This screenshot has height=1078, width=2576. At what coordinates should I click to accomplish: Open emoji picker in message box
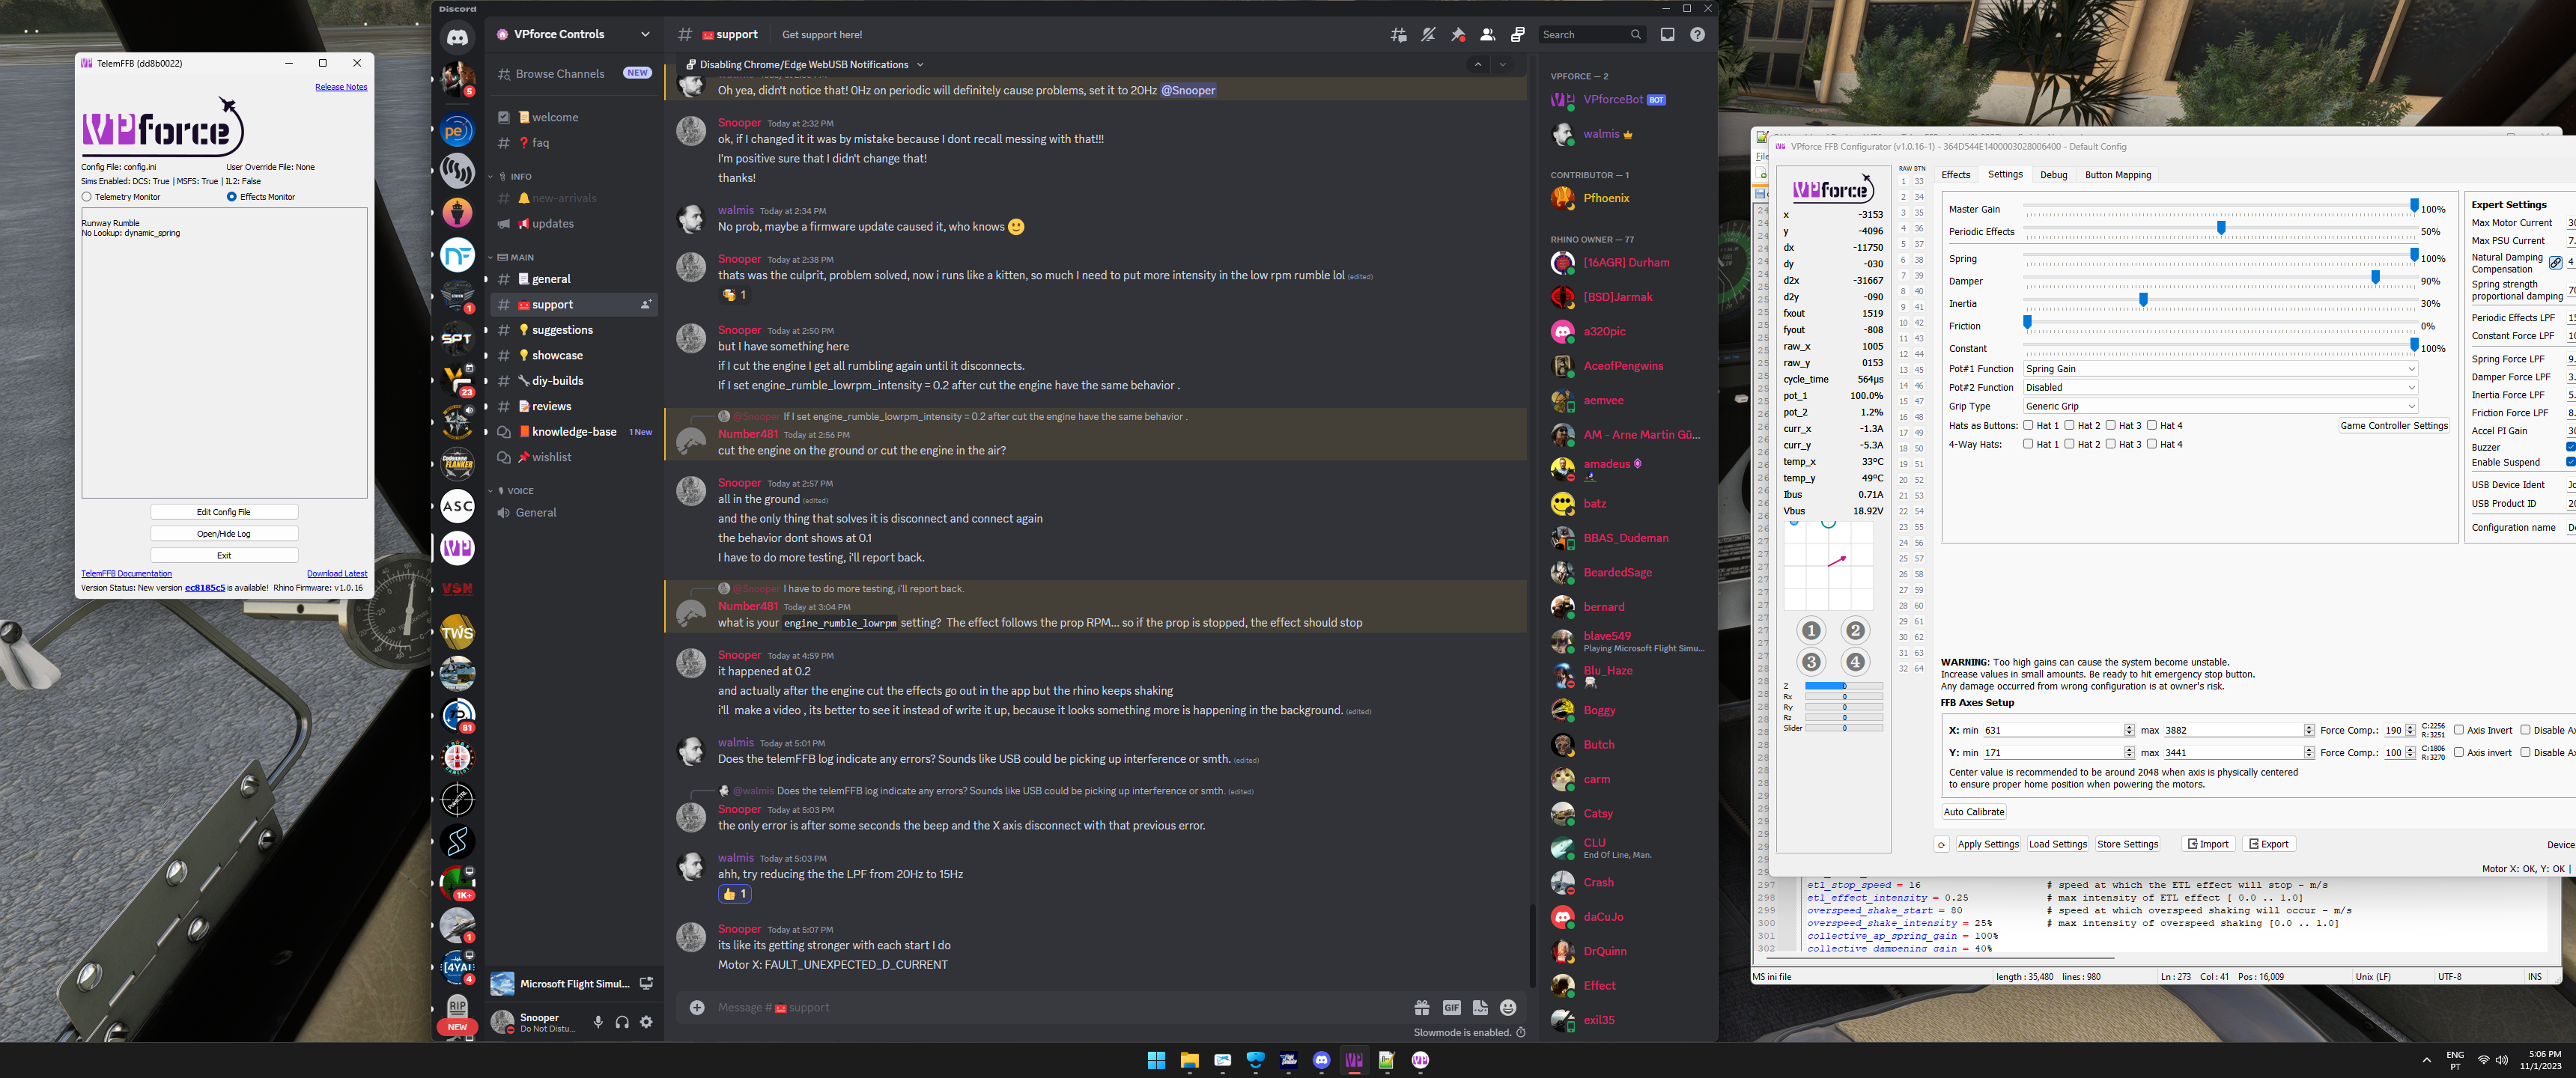coord(1508,1008)
